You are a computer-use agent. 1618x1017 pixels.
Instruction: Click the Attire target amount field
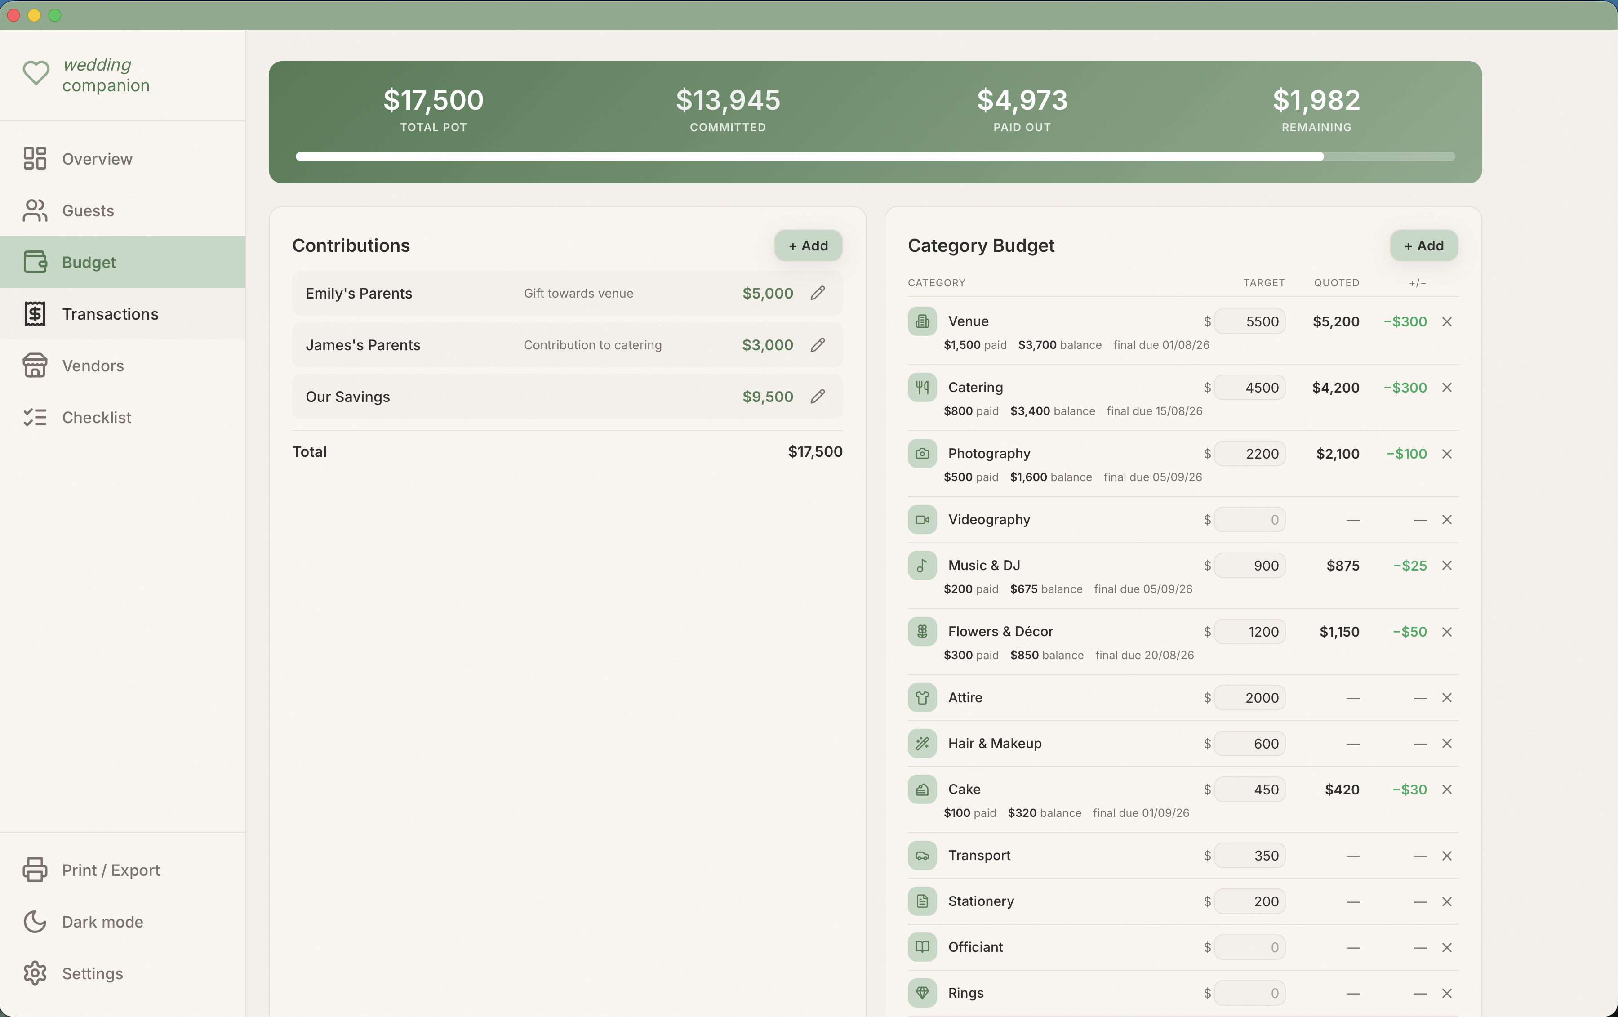coord(1250,698)
